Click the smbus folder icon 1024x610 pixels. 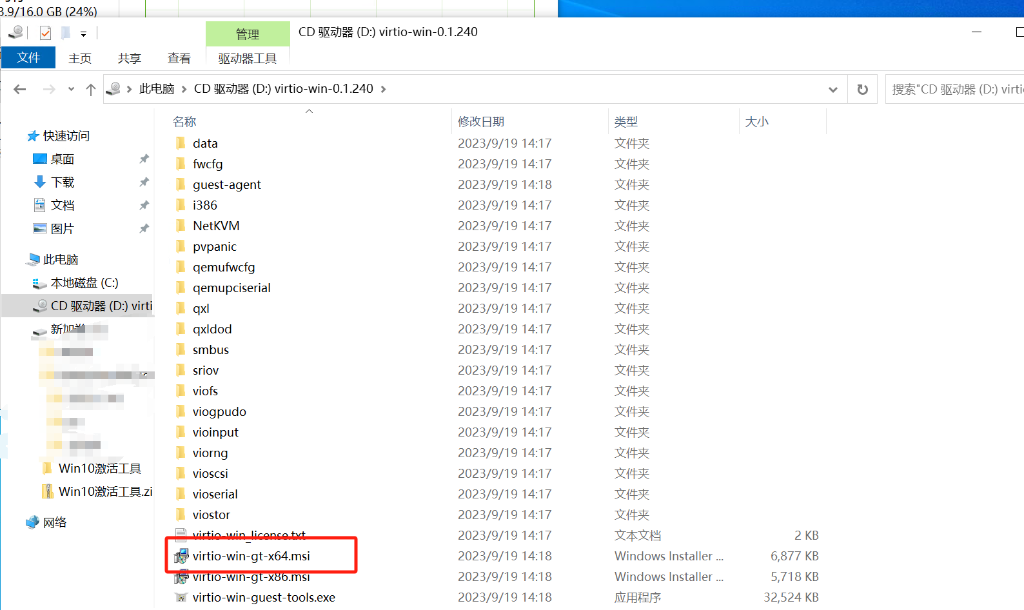(181, 349)
